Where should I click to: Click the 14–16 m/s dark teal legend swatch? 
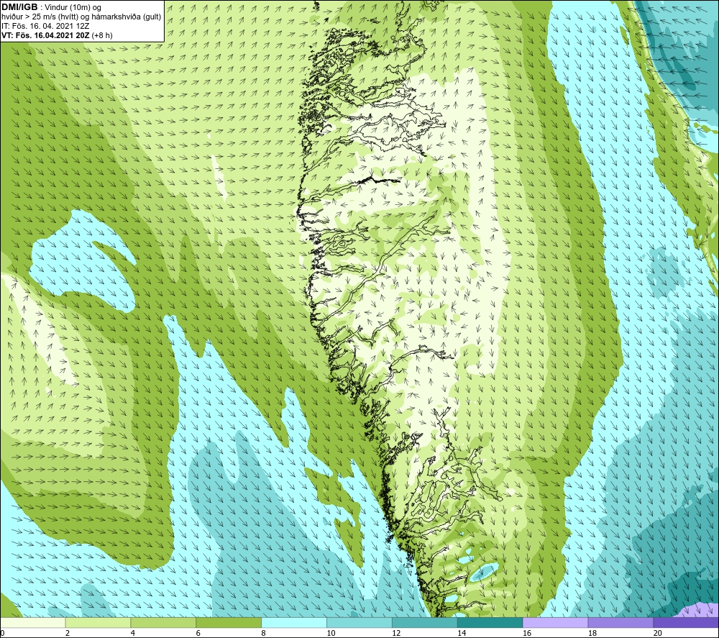(x=490, y=622)
